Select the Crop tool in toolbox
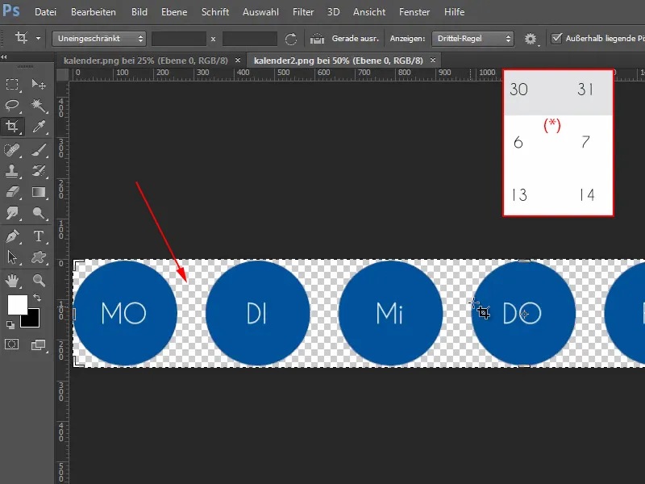 click(x=12, y=127)
